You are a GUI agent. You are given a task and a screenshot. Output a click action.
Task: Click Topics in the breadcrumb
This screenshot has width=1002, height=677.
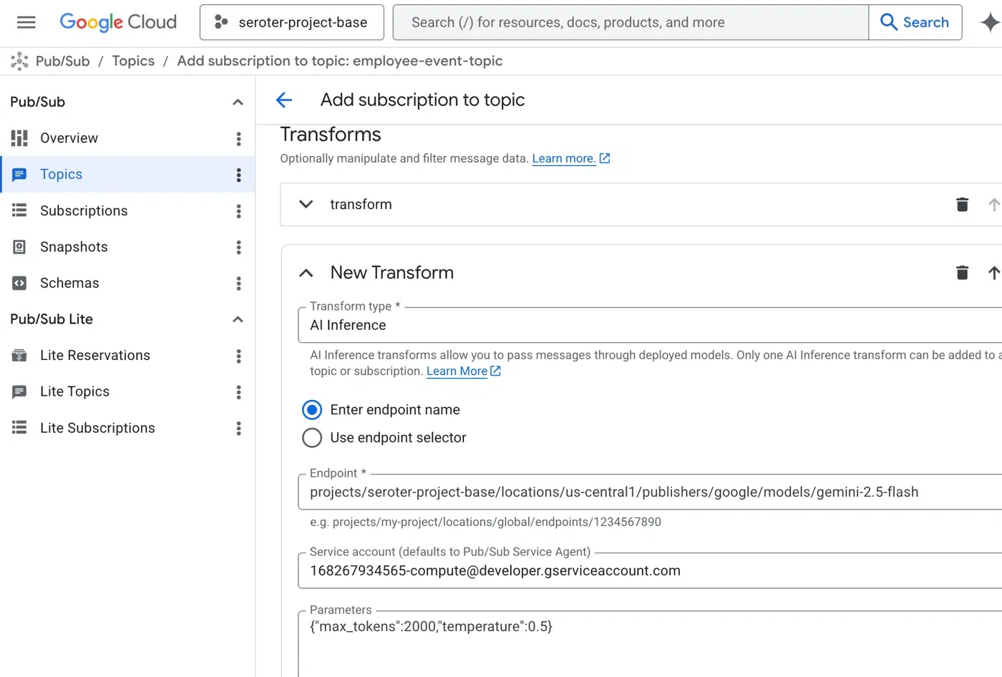point(133,62)
